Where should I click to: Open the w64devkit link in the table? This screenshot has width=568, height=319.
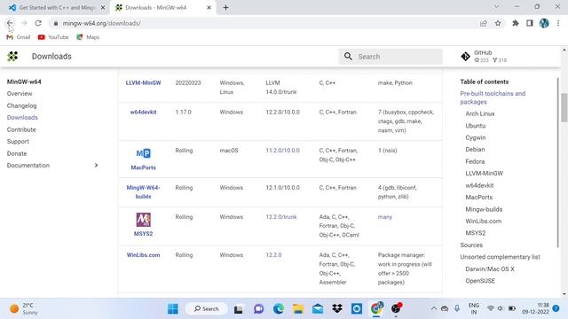(x=143, y=113)
